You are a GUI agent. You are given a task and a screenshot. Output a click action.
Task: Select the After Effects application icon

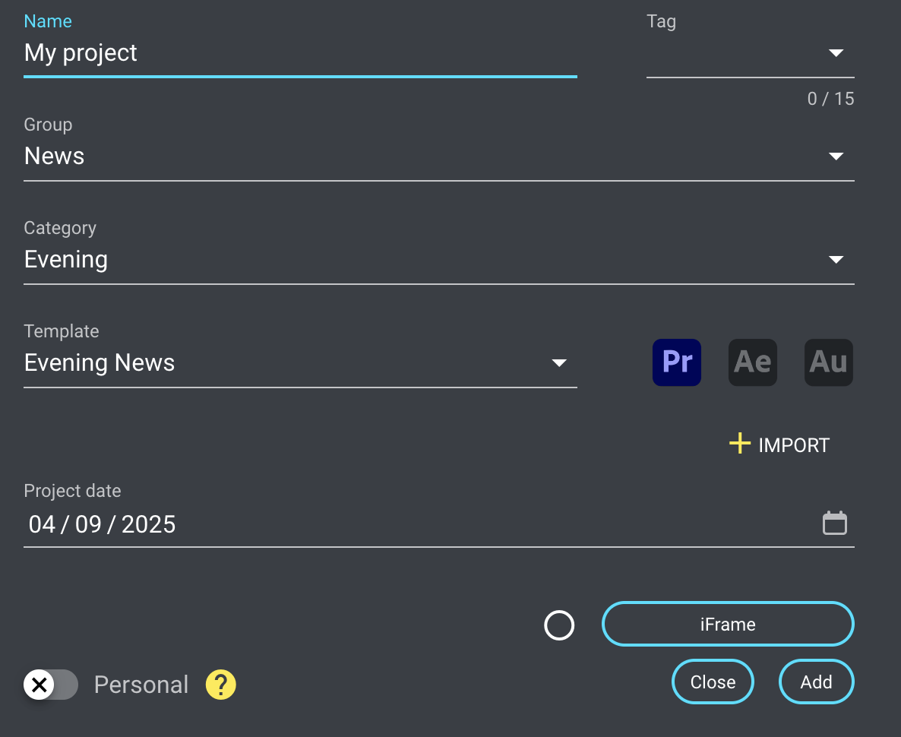752,362
